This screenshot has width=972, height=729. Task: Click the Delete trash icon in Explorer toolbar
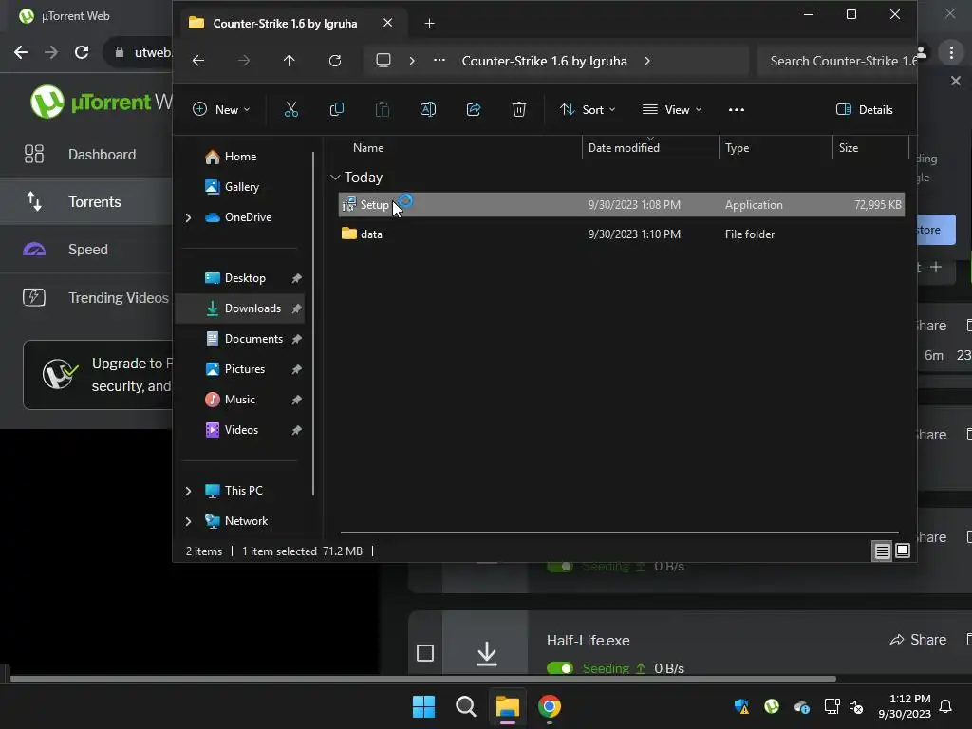519,110
